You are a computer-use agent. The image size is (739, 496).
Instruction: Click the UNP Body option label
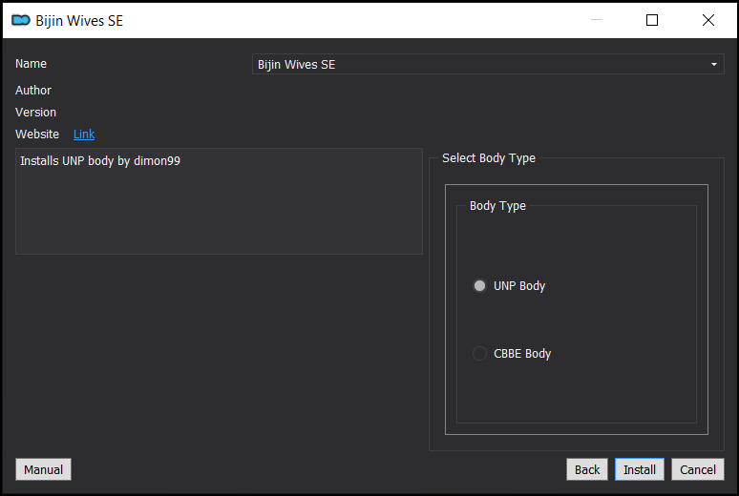pos(519,286)
